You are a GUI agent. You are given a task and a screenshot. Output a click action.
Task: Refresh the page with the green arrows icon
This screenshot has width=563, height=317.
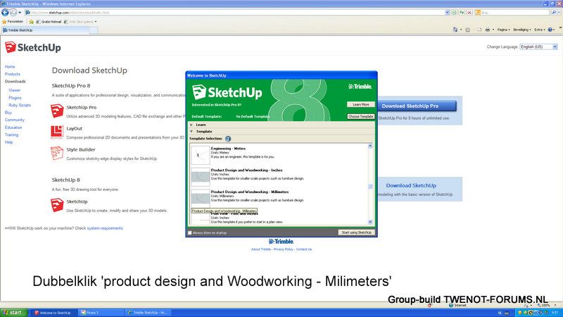[x=462, y=13]
